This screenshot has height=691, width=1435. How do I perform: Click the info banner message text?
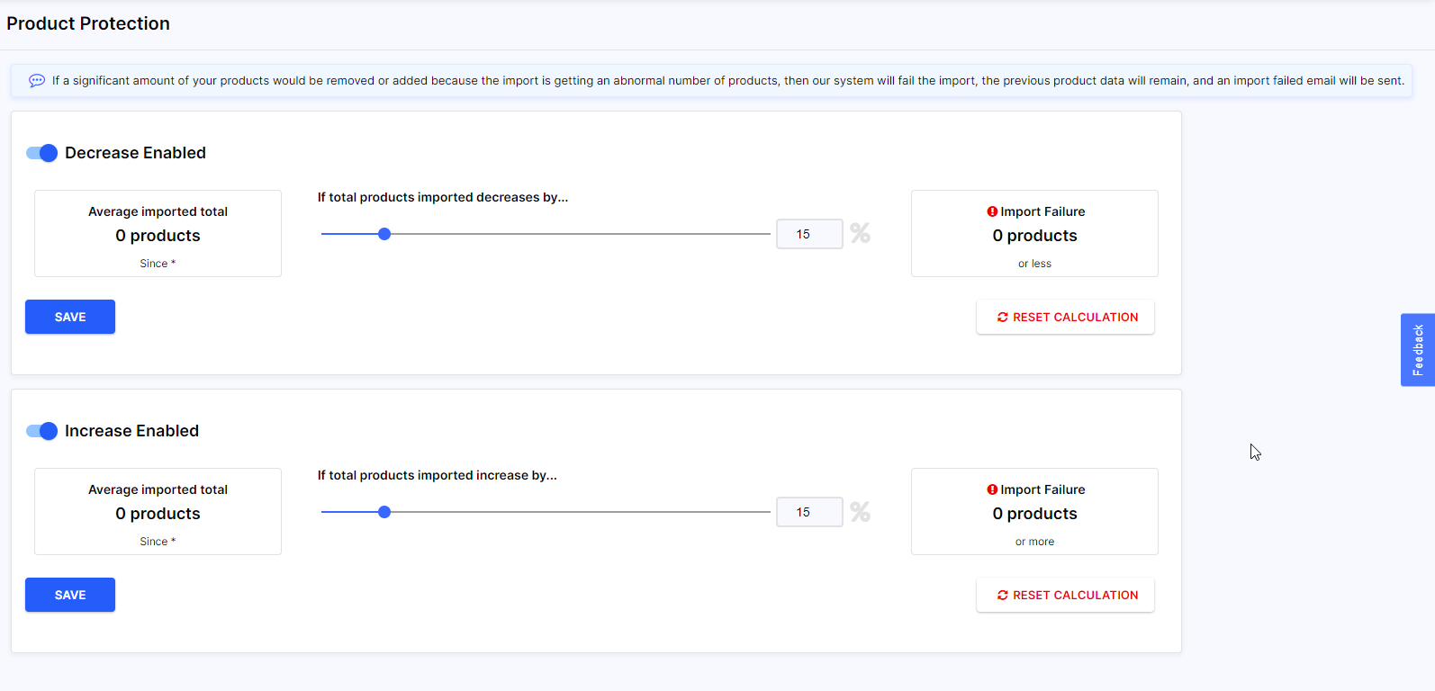click(x=728, y=81)
